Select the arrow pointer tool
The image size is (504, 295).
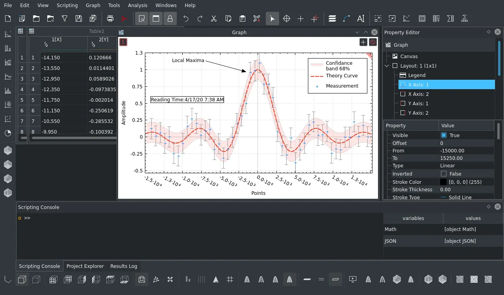click(x=272, y=18)
